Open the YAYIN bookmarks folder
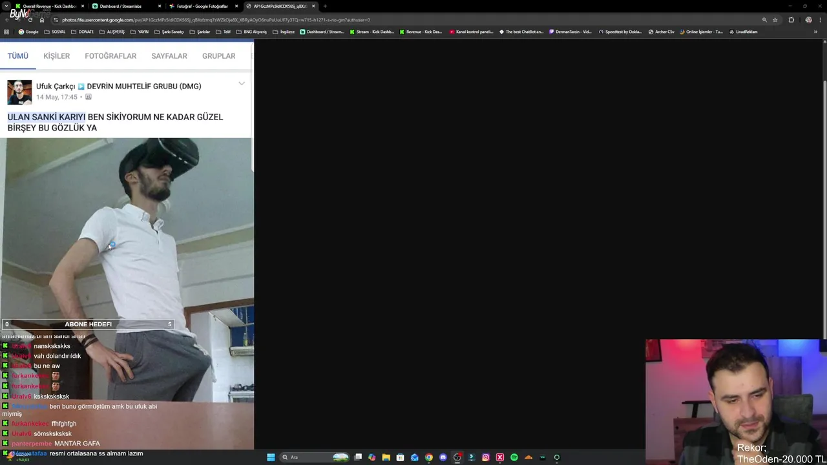 click(140, 32)
